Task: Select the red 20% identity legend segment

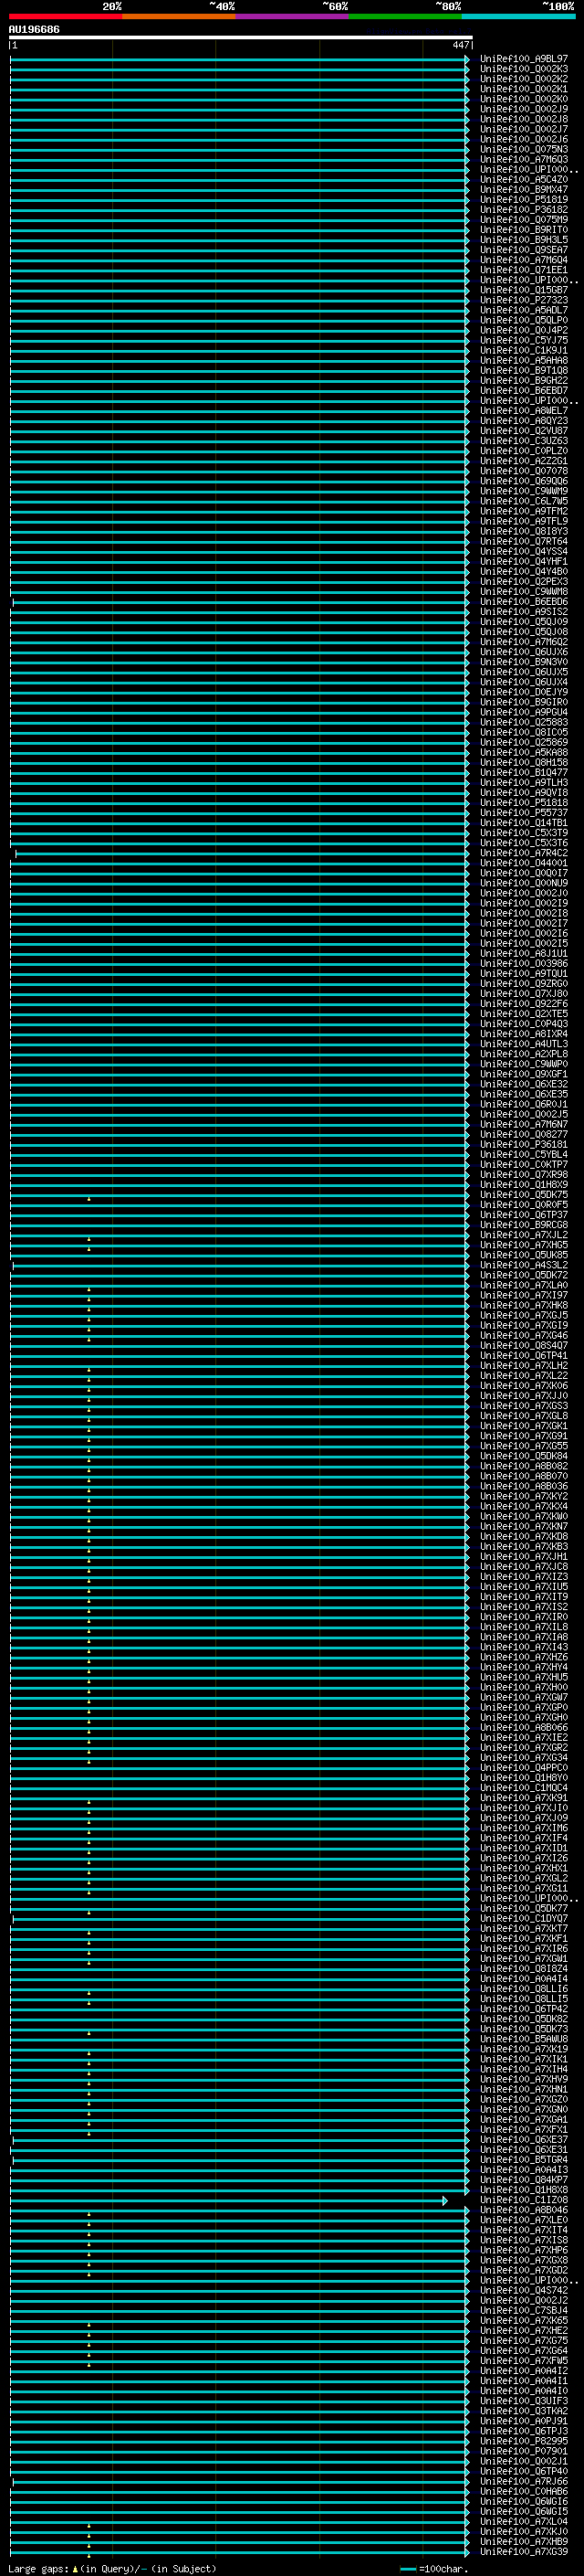Action: (65, 16)
